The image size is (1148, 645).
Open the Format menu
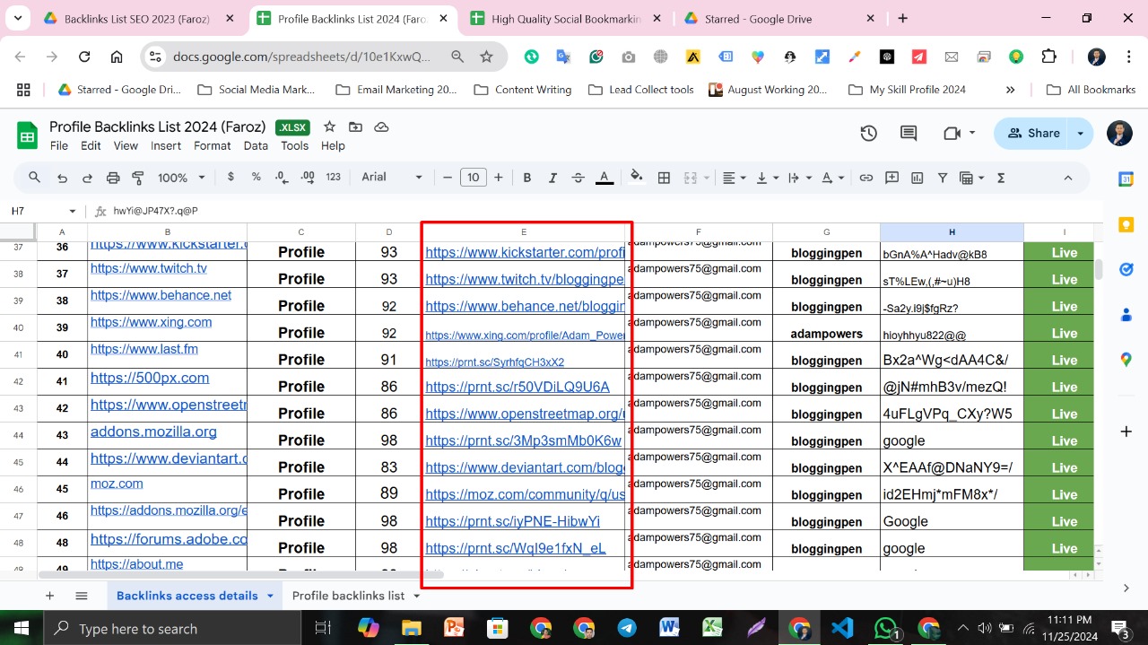click(x=212, y=145)
